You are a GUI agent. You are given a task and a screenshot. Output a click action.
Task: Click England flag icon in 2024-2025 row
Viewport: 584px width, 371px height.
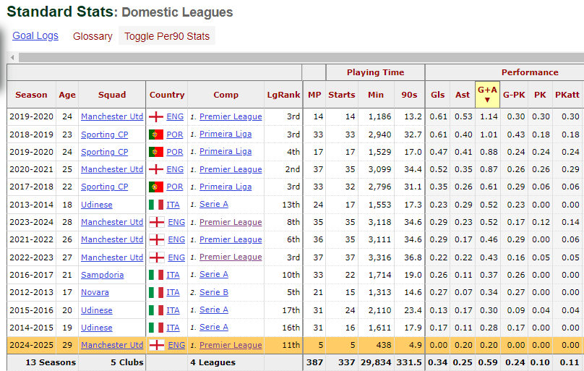click(157, 345)
